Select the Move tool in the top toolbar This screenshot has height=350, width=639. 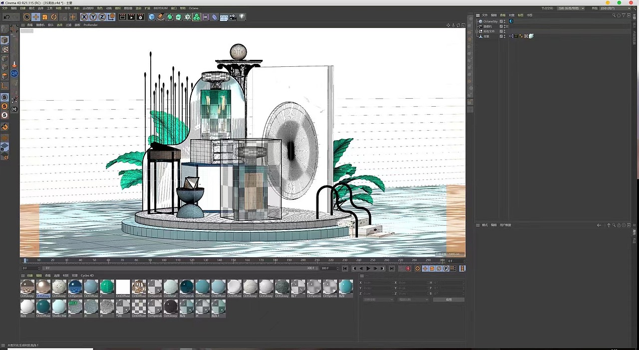click(x=36, y=17)
